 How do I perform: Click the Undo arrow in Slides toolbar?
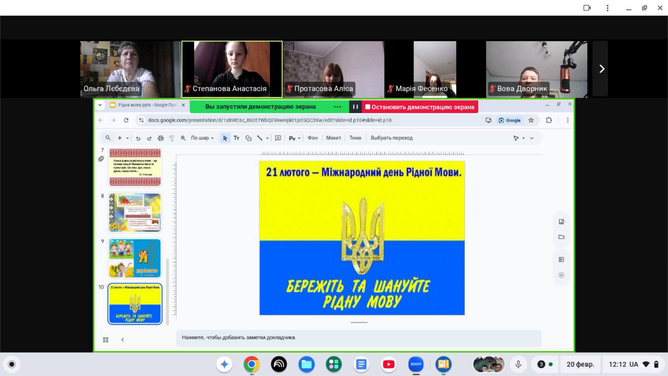(x=138, y=138)
